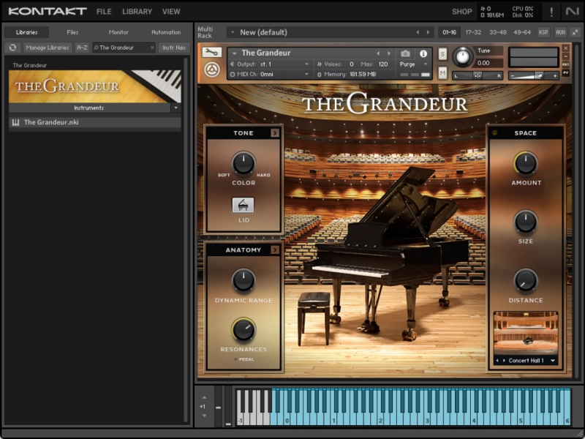This screenshot has width=585, height=439.
Task: Toggle the Space section power button
Action: tap(494, 133)
